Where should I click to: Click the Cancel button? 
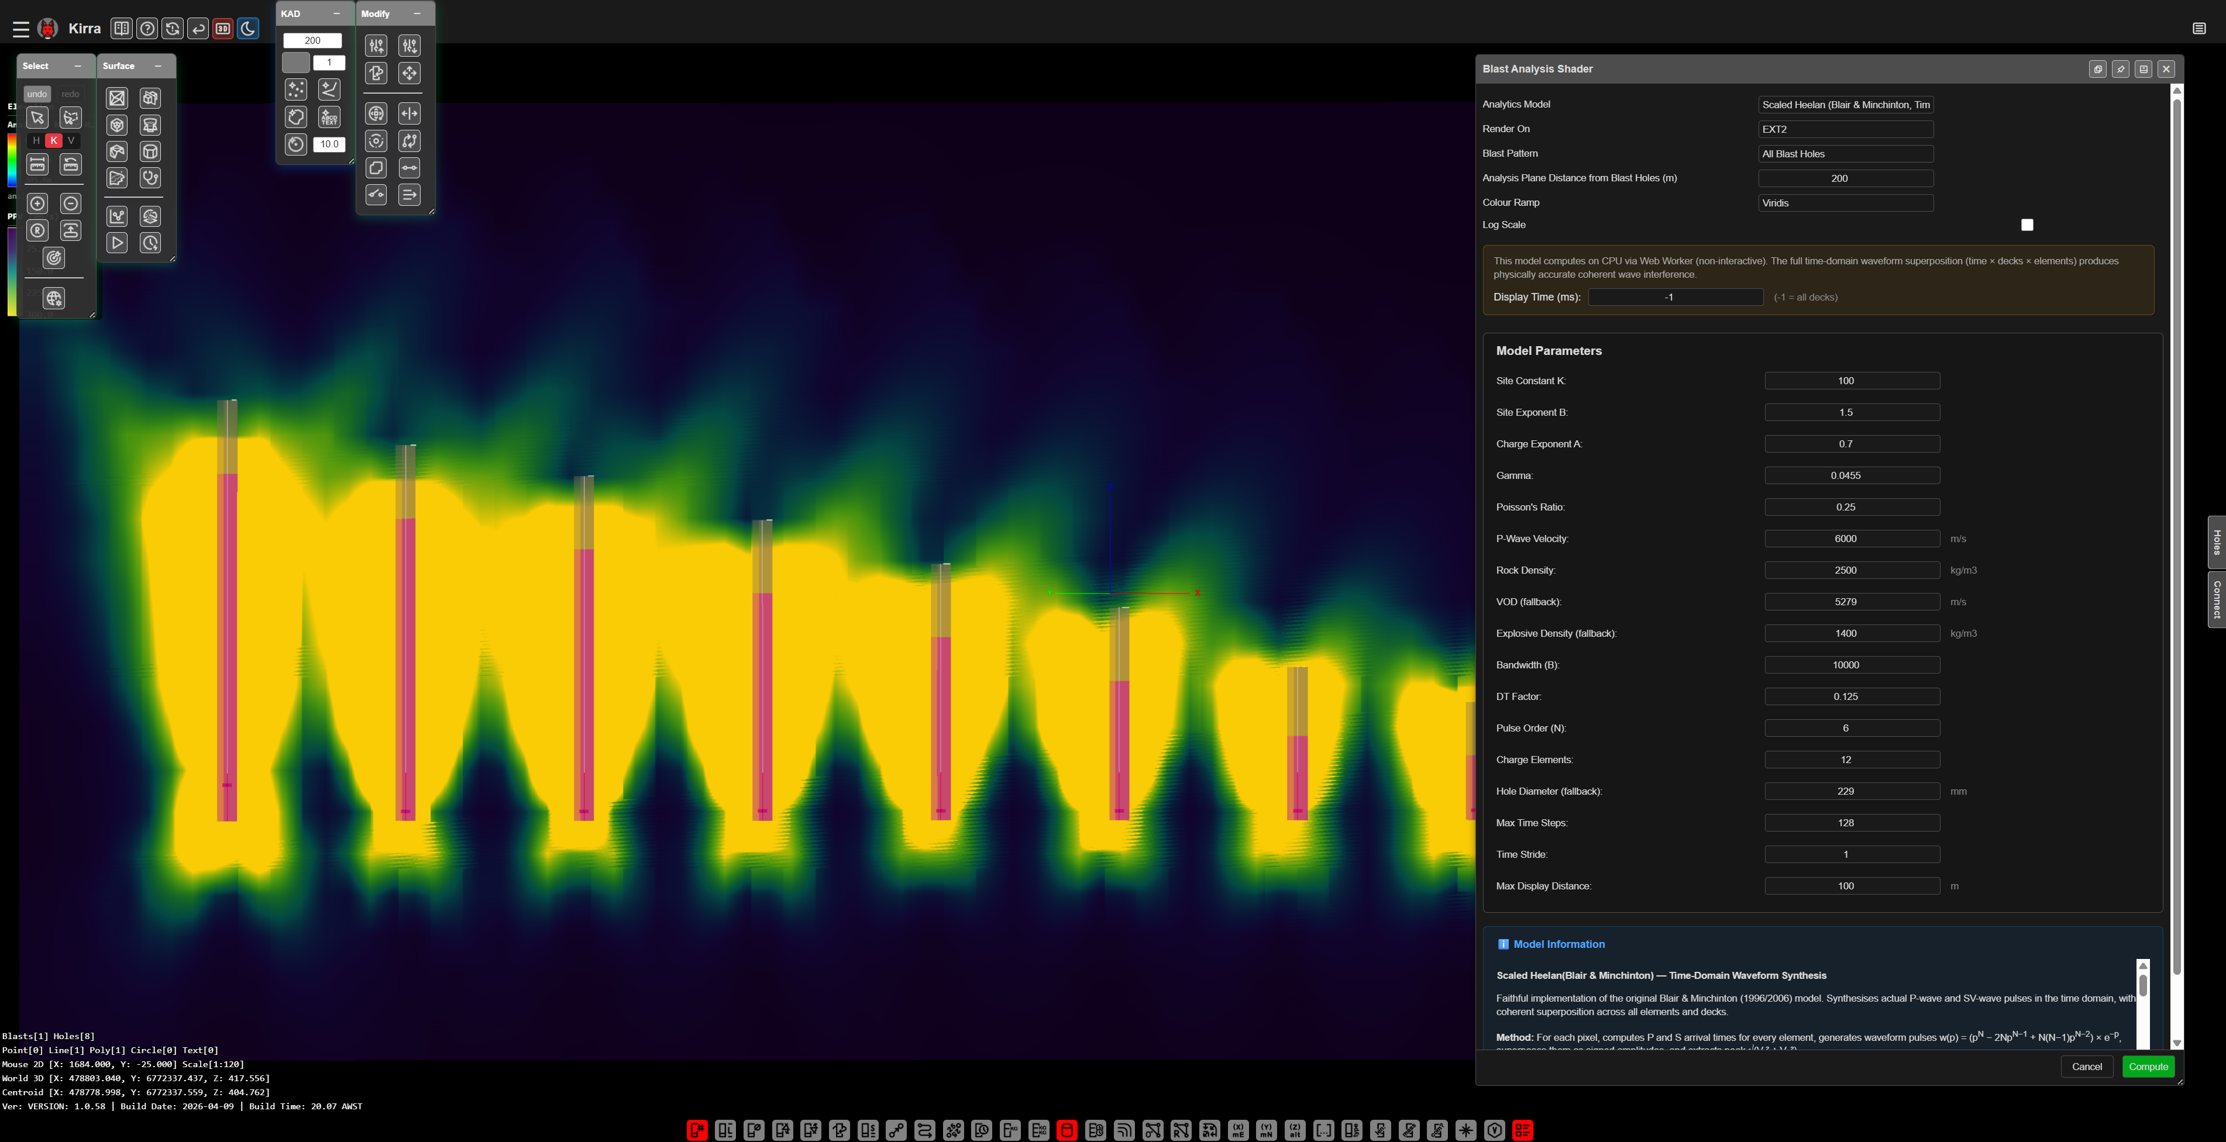tap(2087, 1067)
